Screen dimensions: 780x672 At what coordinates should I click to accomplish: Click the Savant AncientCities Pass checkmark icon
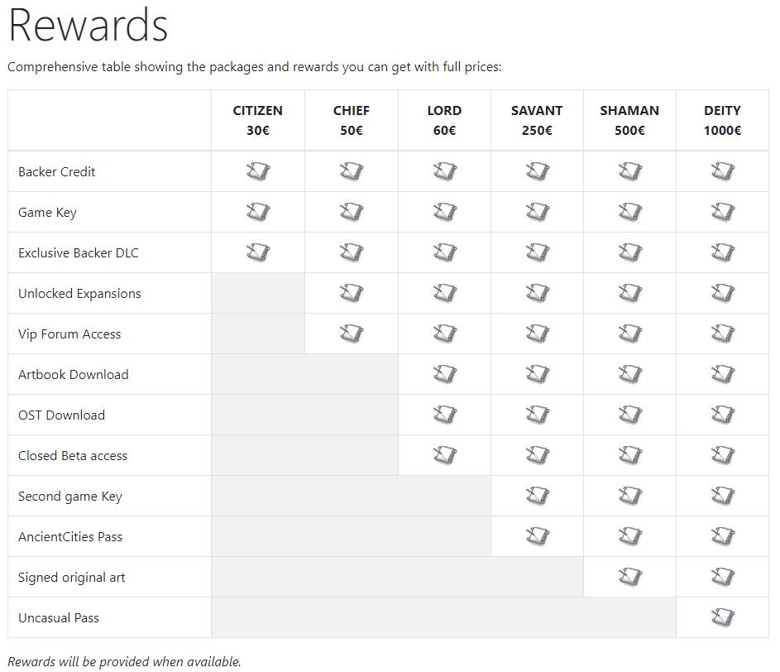538,536
